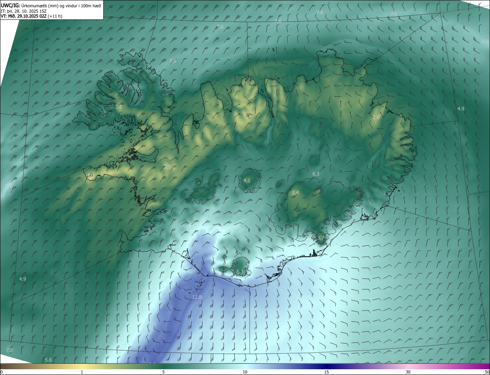490x375 pixels.
Task: Click the 5.3 value on the south coast glacier
Action: click(240, 271)
